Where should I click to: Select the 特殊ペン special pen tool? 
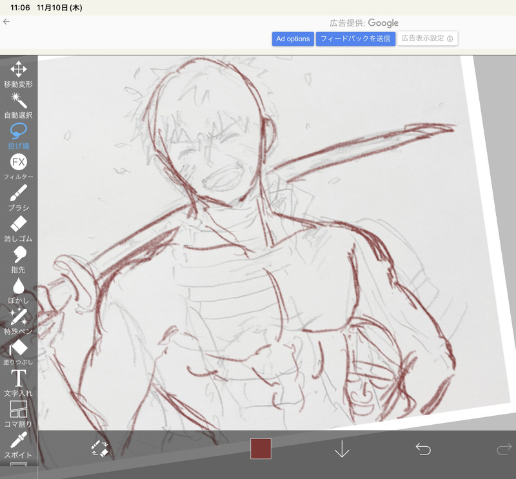[19, 321]
